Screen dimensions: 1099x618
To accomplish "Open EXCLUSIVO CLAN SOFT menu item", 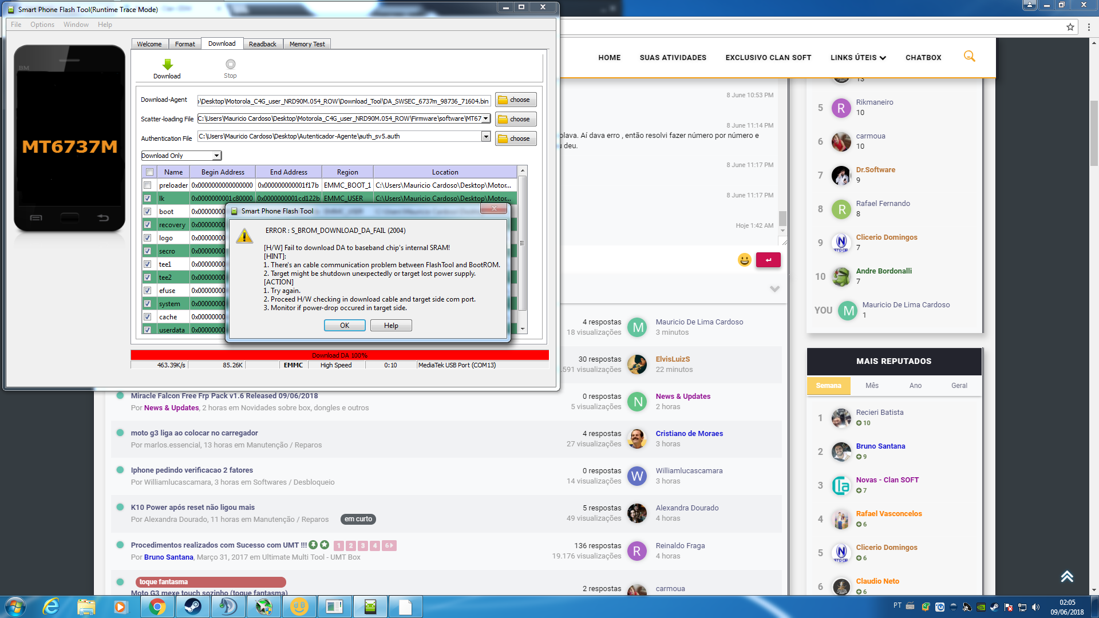I will [x=768, y=58].
